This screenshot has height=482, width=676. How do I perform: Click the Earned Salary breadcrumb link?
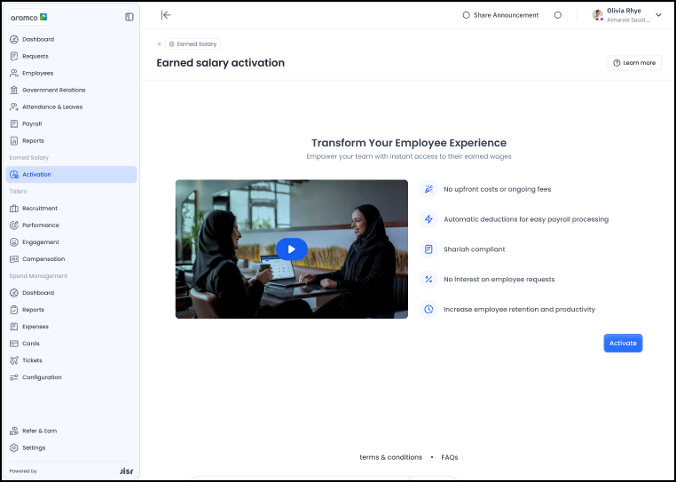pyautogui.click(x=196, y=43)
